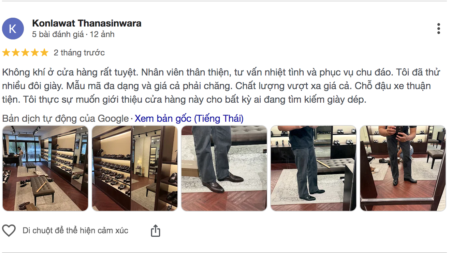Open Konlawat Thanasinwara's profile name
Viewport: 451px width, 253px height.
pos(87,23)
